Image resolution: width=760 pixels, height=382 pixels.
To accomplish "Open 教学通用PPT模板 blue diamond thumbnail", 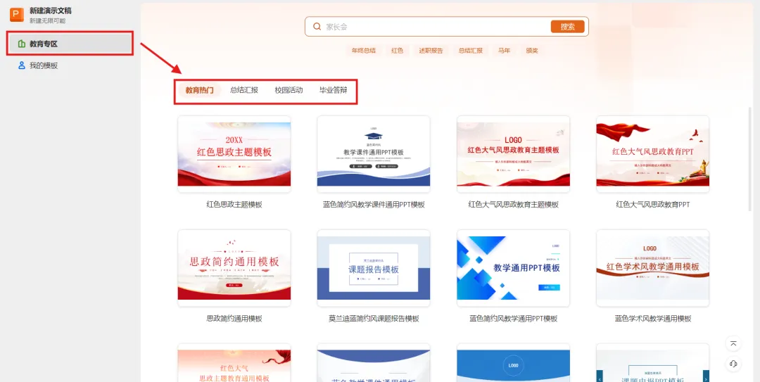I will [x=513, y=268].
